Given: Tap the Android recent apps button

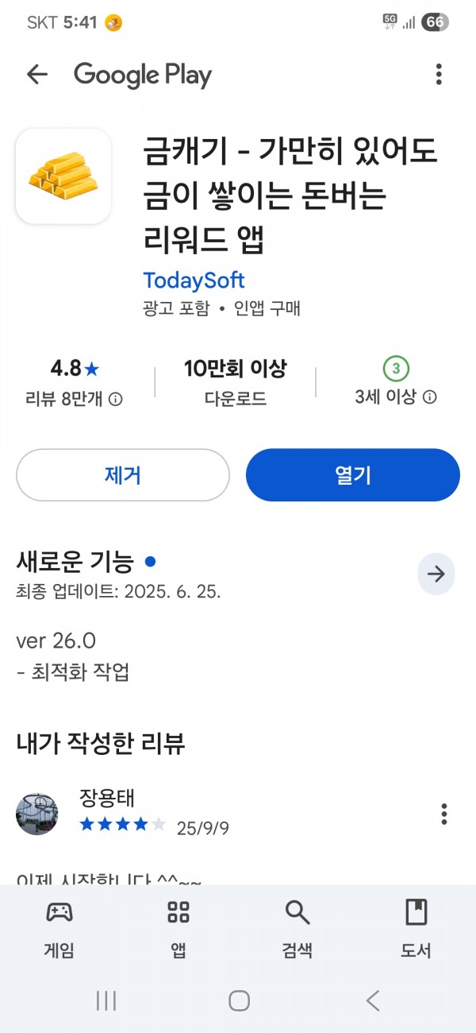Looking at the screenshot, I should tap(106, 1000).
